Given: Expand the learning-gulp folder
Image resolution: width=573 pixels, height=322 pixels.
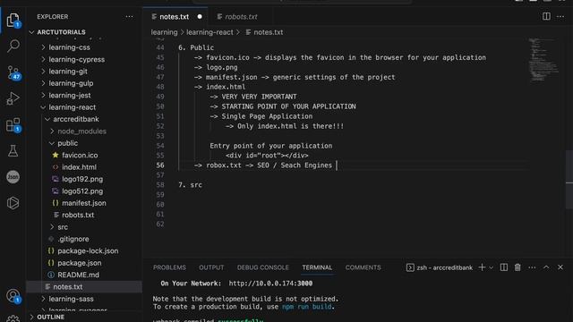Looking at the screenshot, I should (x=83, y=83).
